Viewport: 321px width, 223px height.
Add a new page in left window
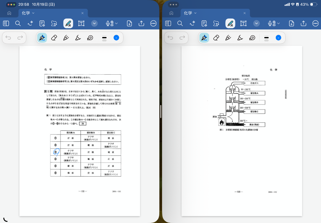pos(129,24)
